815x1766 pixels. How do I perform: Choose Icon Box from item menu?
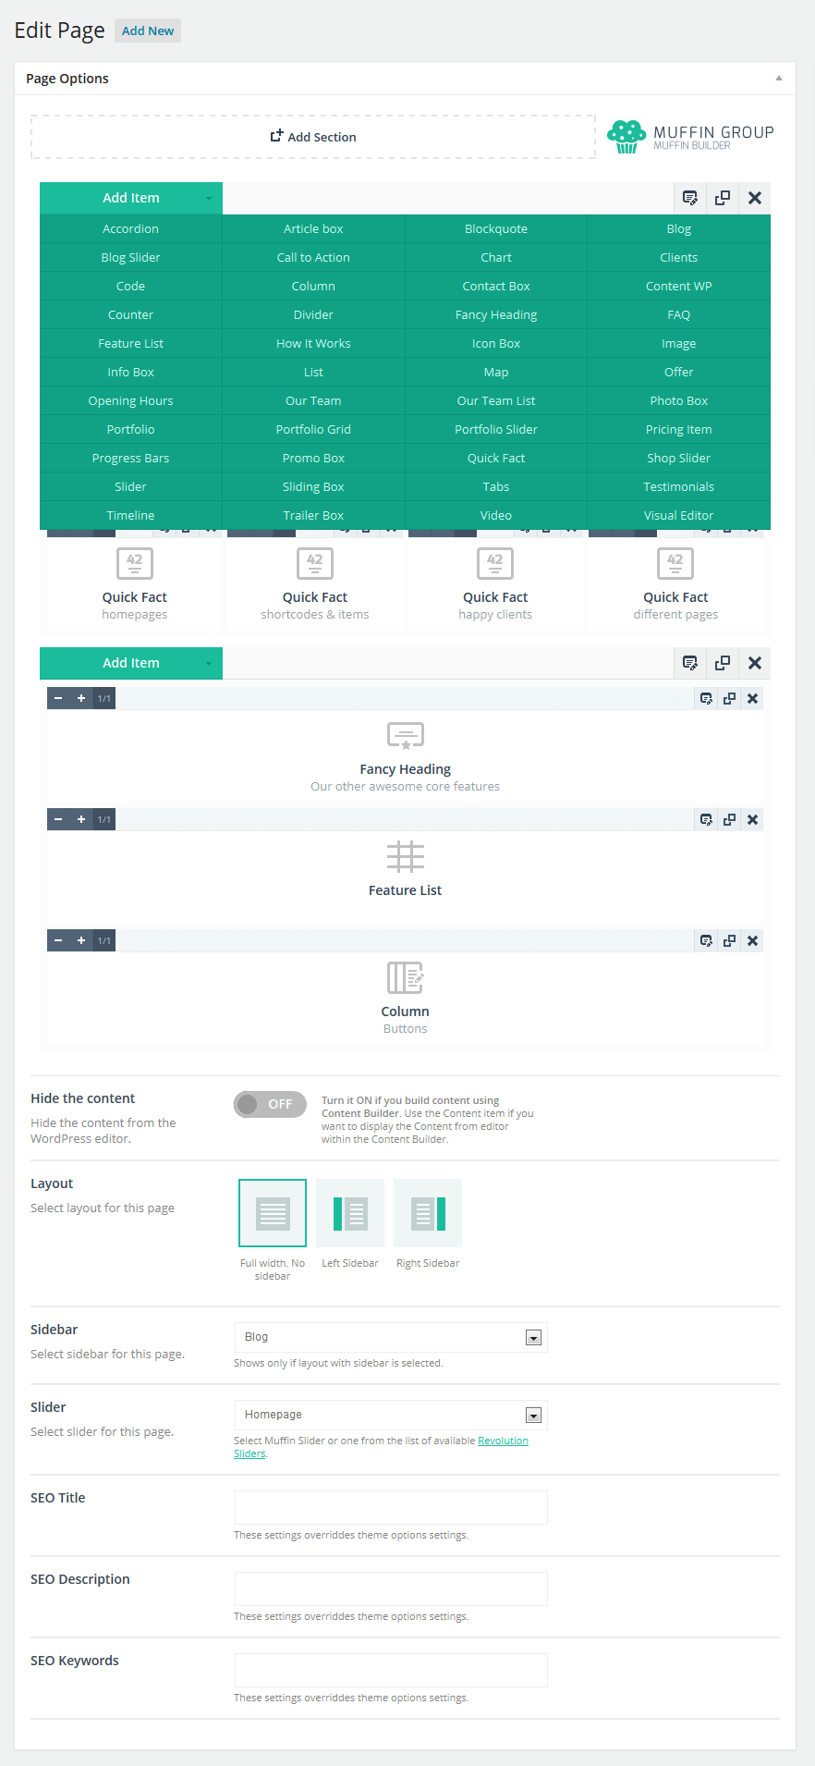coord(496,343)
